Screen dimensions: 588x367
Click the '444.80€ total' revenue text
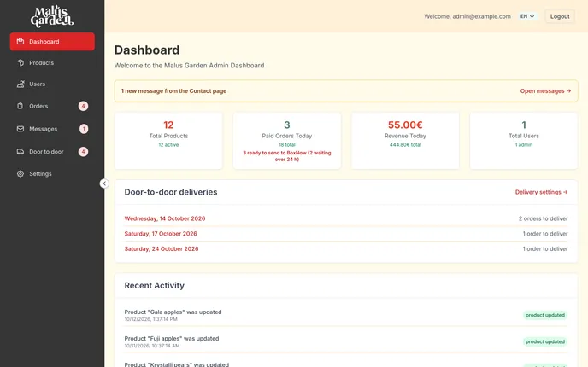click(x=405, y=144)
